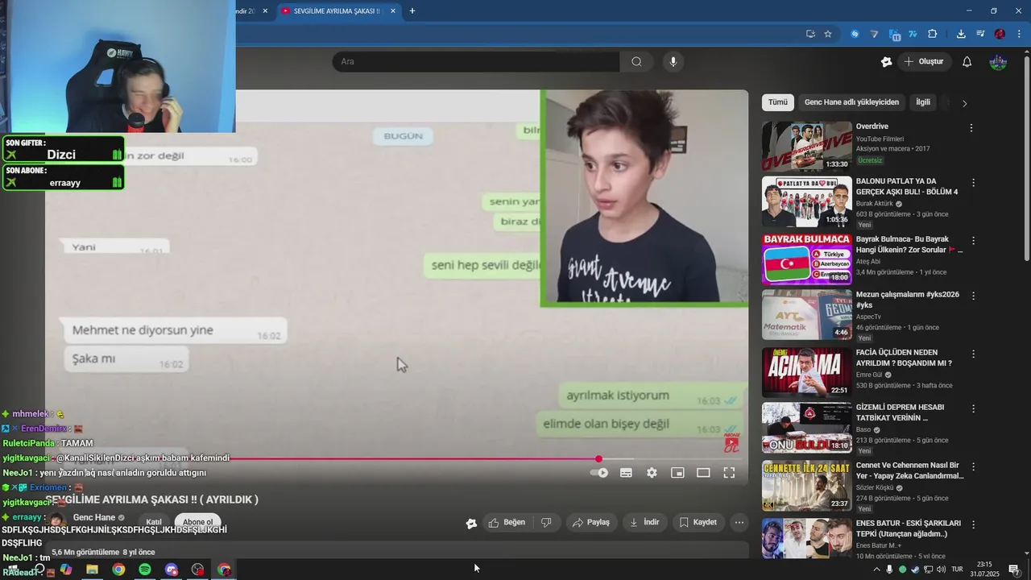Subscribe with Abone ol button
This screenshot has height=580, width=1031.
[198, 522]
